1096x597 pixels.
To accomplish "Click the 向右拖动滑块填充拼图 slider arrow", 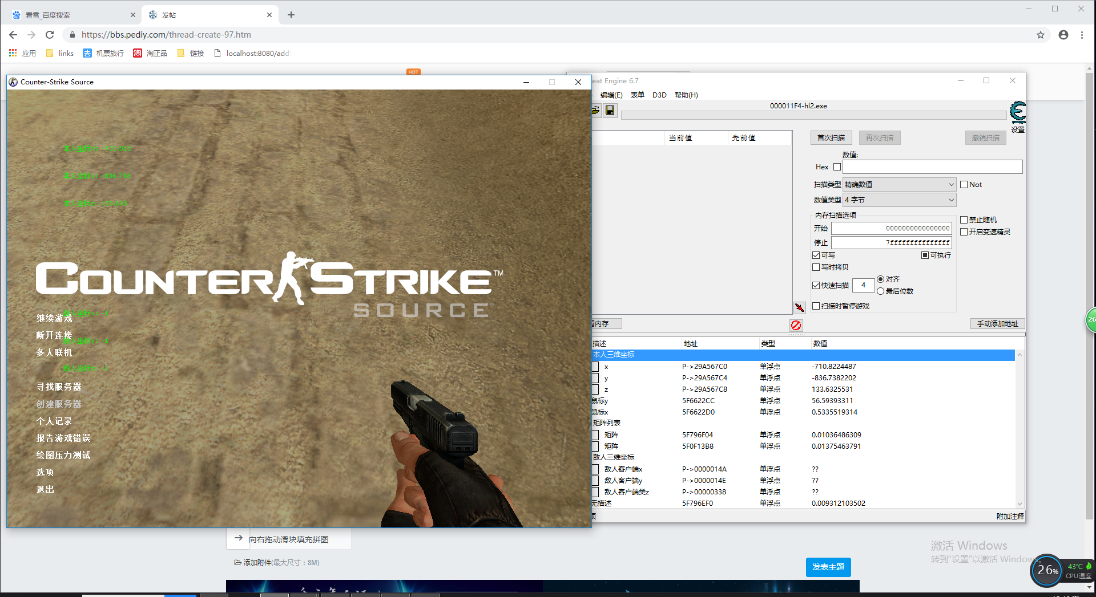I will pos(239,538).
